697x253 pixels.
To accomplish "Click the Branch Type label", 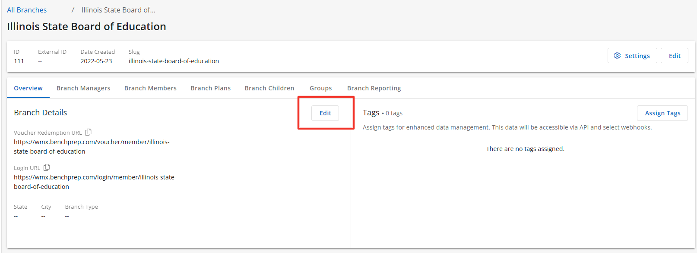I will (x=82, y=207).
